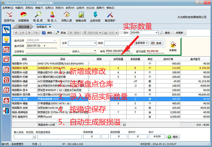Open the 财务(V) menu
Screen dimensions: 212x147
click(59, 8)
